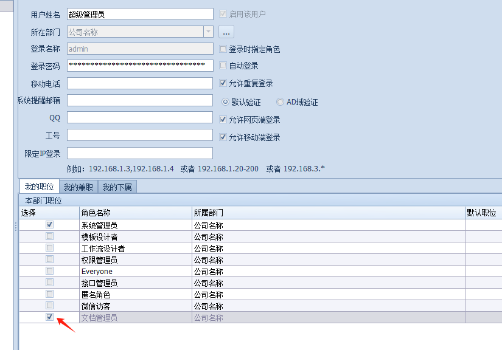
Task: Click the ellipsis button beside department field
Action: 226,32
